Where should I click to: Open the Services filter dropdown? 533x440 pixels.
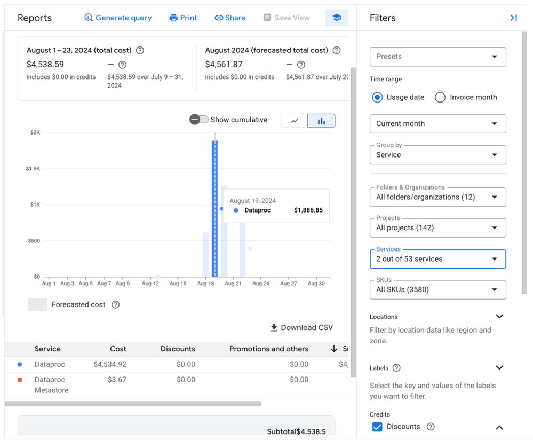pos(438,259)
